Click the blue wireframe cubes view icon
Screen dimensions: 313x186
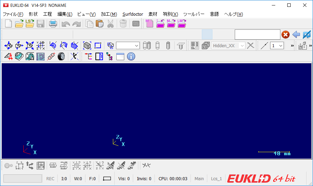(111, 45)
